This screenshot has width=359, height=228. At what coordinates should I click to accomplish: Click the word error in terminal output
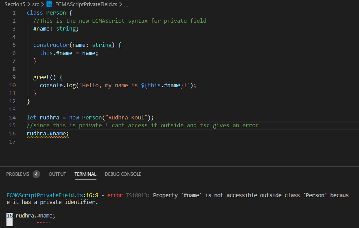(114, 195)
